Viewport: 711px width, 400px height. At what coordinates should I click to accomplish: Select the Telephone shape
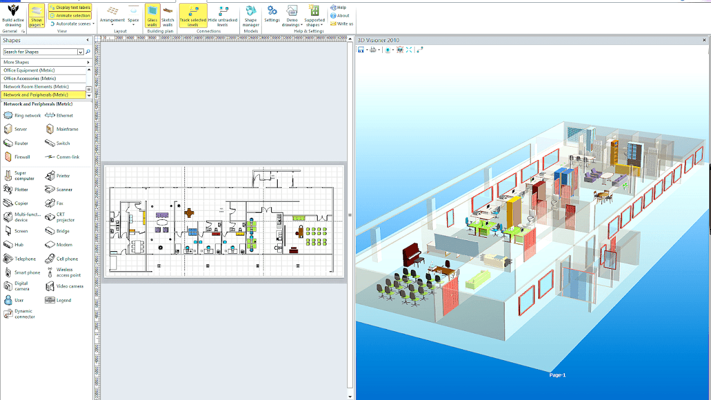coord(20,259)
